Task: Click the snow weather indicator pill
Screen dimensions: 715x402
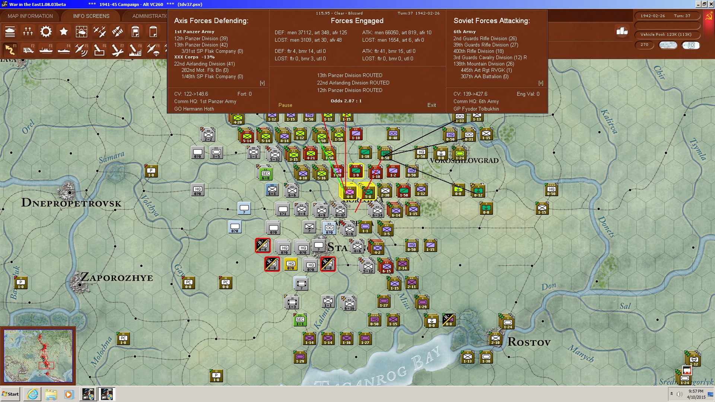Action: 668,45
